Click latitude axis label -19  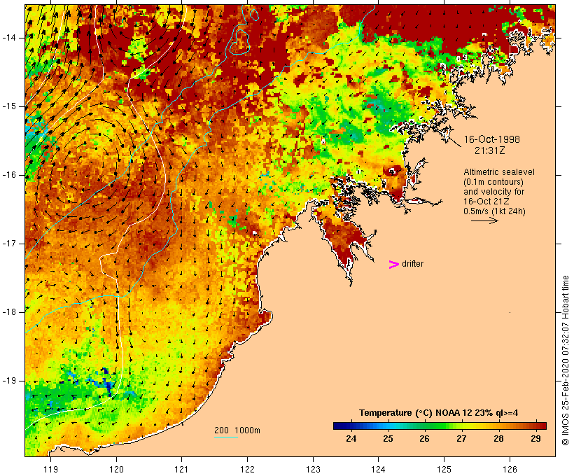9,381
